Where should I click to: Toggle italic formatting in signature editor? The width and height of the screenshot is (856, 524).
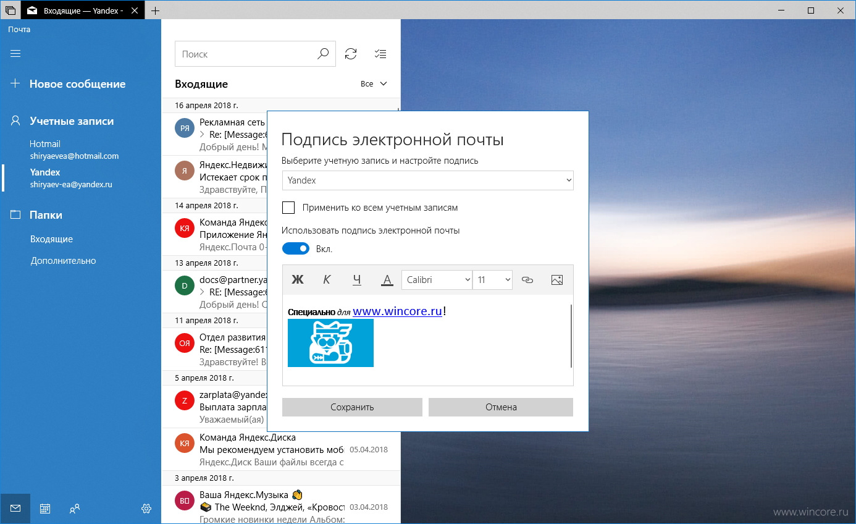[327, 280]
